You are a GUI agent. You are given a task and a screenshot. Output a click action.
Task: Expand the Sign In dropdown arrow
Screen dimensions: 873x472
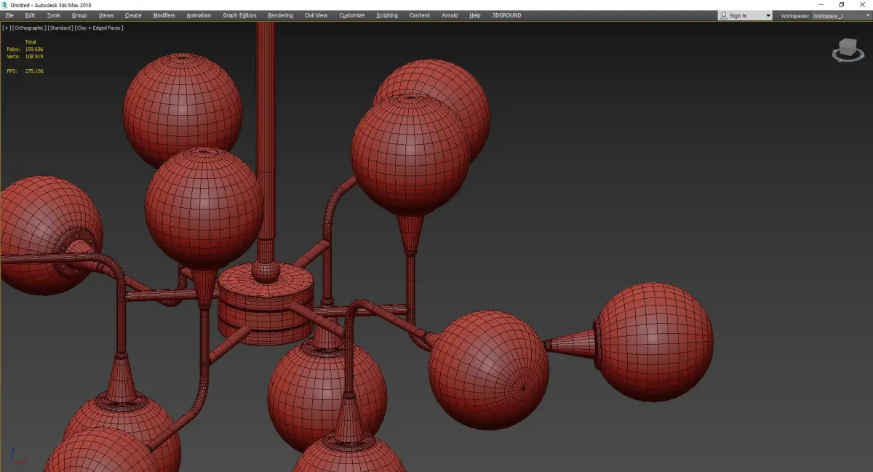[768, 15]
